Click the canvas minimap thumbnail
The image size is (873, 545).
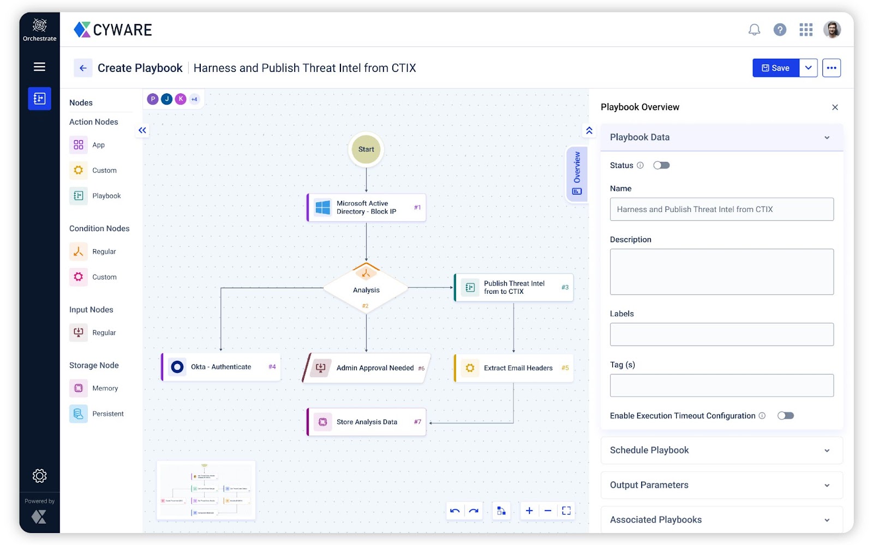206,490
